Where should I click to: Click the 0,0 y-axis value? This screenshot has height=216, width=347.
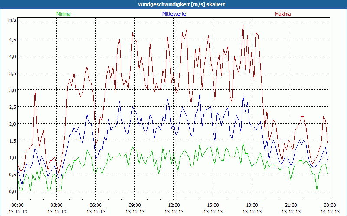pyautogui.click(x=13, y=191)
